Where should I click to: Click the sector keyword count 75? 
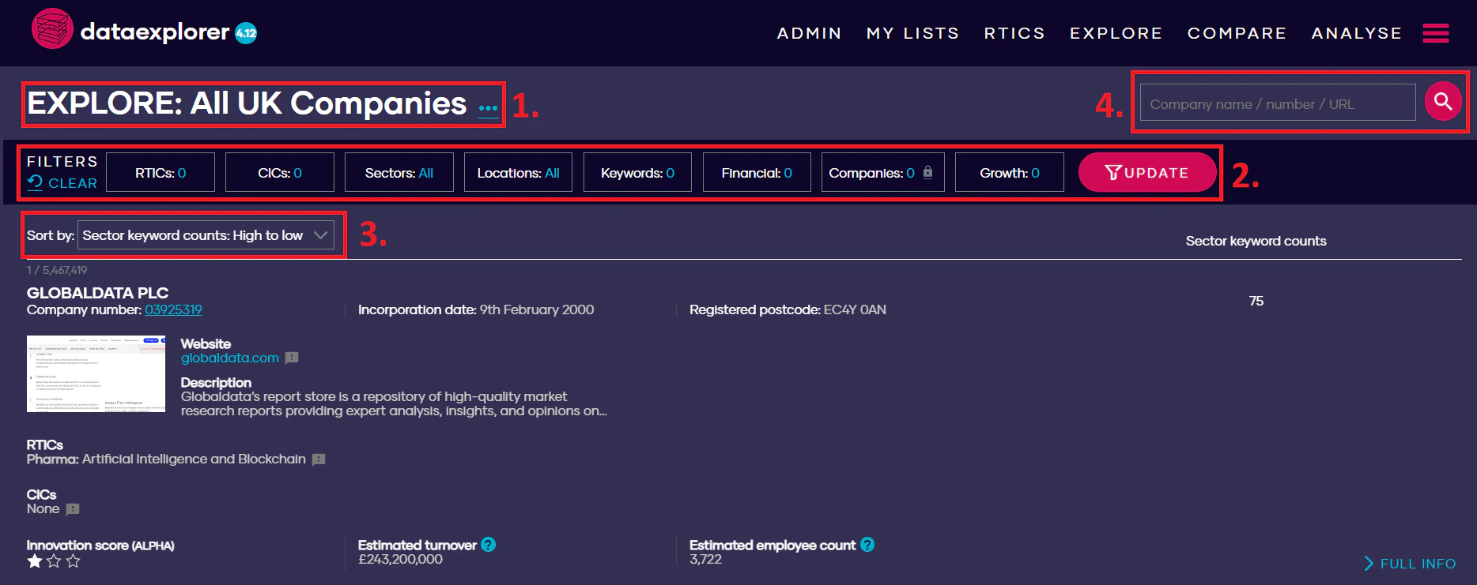(x=1256, y=301)
